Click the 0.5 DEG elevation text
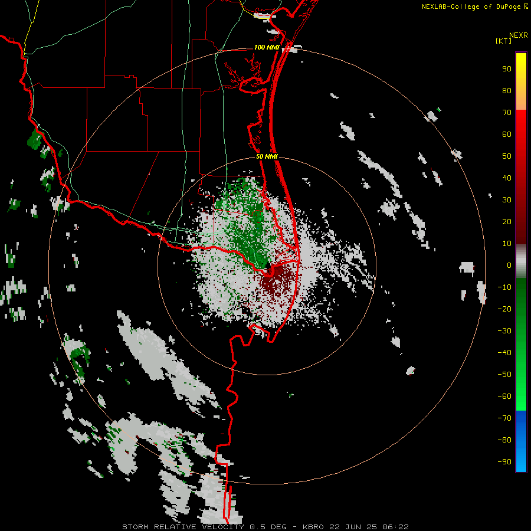 [x=268, y=527]
